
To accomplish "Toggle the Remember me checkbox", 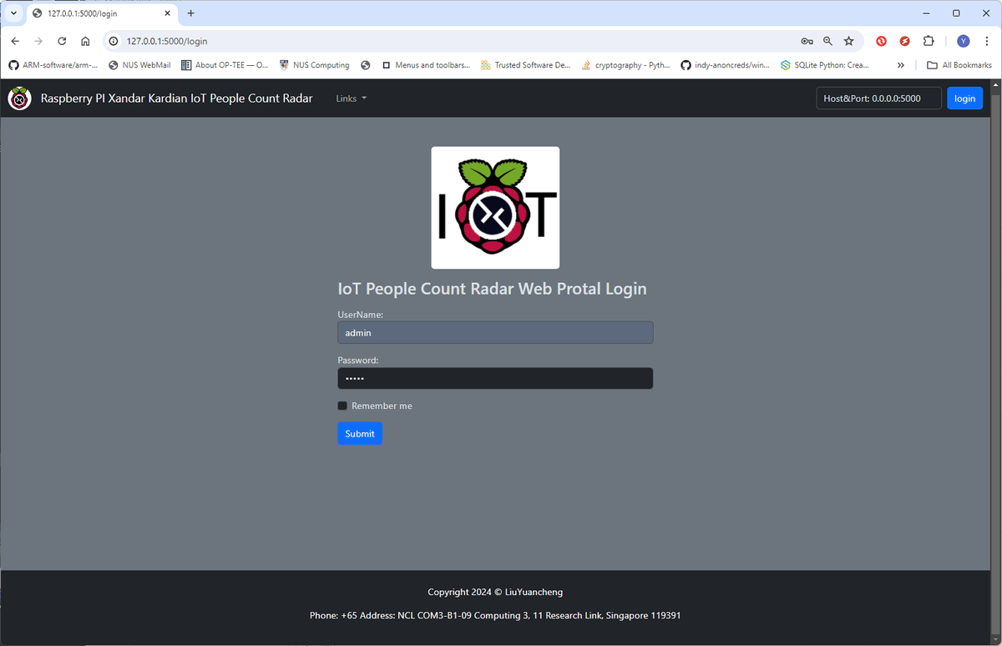I will point(342,406).
